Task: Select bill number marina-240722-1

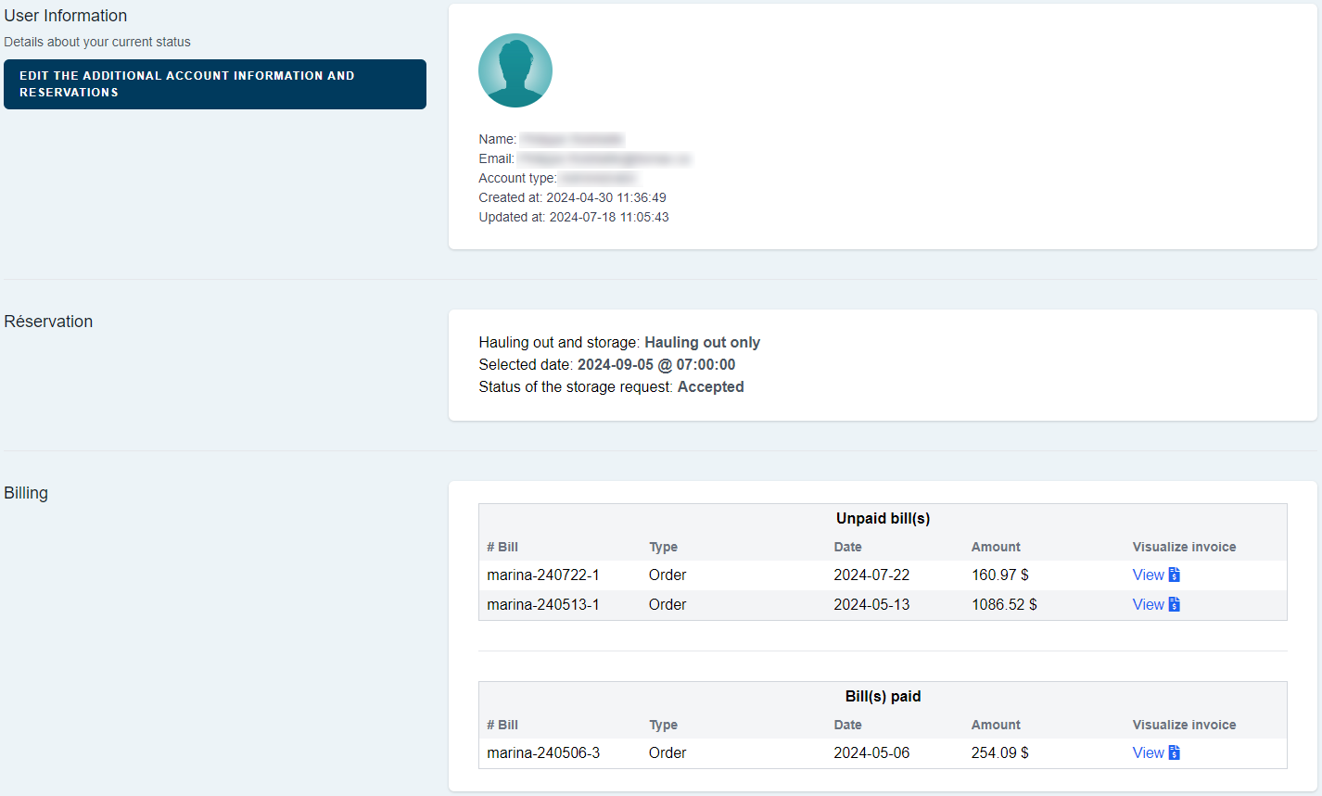Action: pyautogui.click(x=542, y=575)
